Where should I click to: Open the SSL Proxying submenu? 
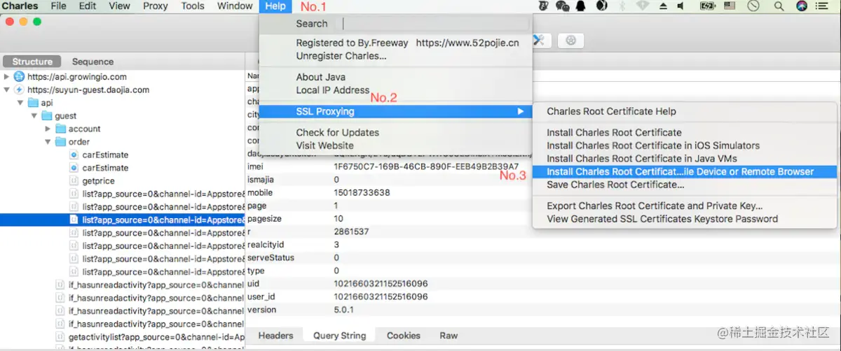tap(396, 112)
